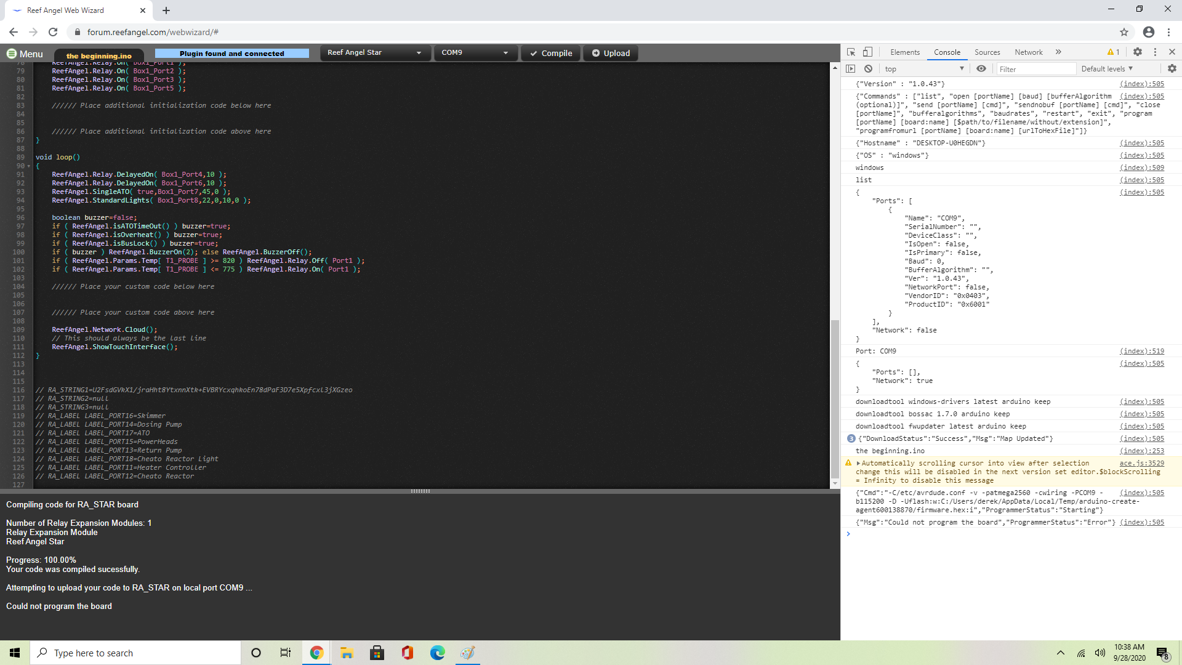Select 'the beginning.ino' file tab
1182x665 pixels.
tap(99, 55)
